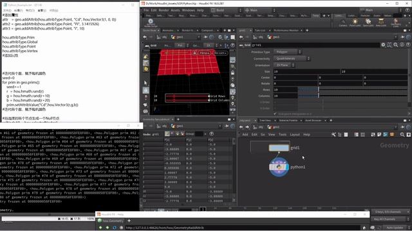Open the Render menu
This screenshot has width=412, height=231.
point(164,10)
